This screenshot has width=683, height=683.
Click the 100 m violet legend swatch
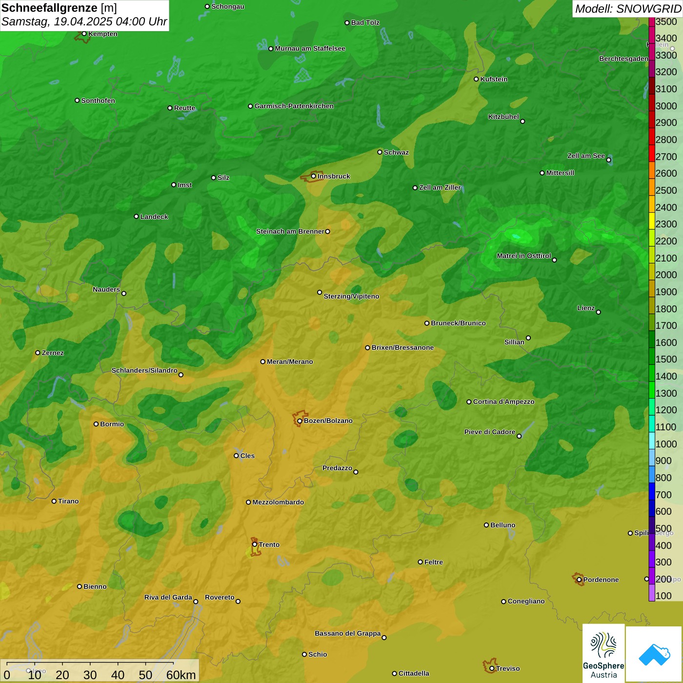coord(652,593)
